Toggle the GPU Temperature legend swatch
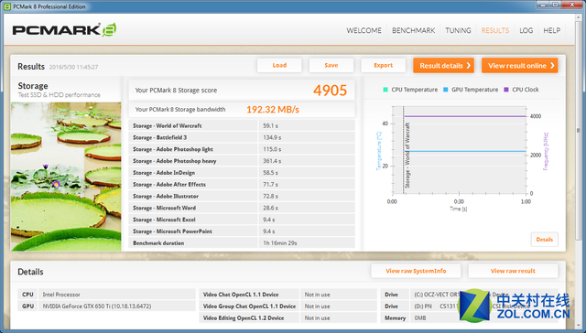 point(446,90)
